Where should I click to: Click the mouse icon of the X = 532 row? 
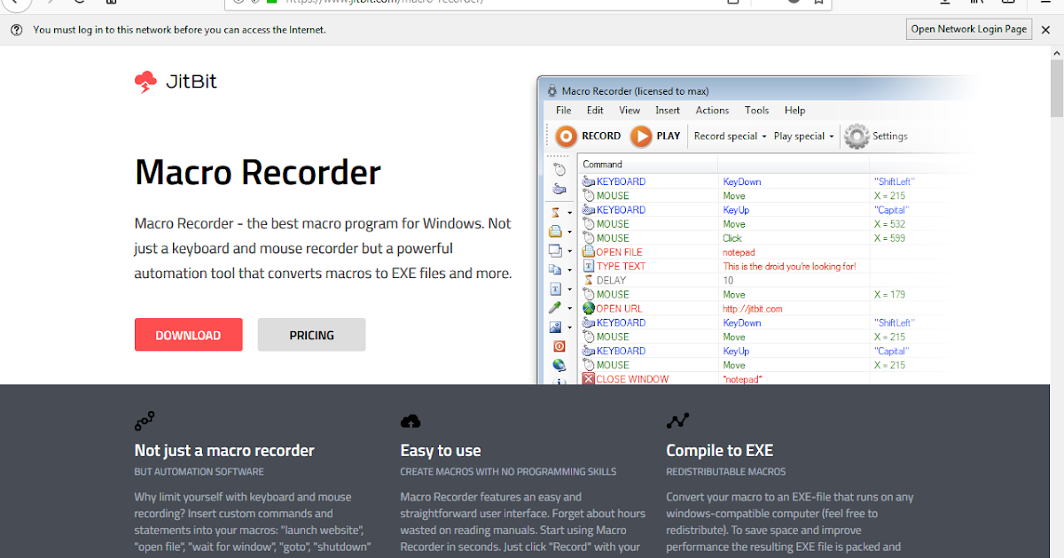[589, 224]
